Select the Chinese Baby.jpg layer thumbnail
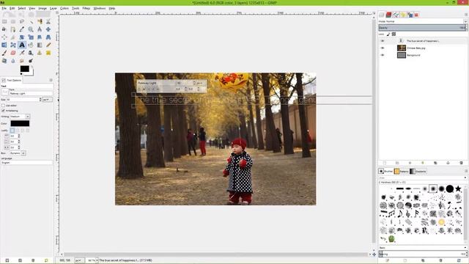Image resolution: width=469 pixels, height=264 pixels. (x=402, y=48)
